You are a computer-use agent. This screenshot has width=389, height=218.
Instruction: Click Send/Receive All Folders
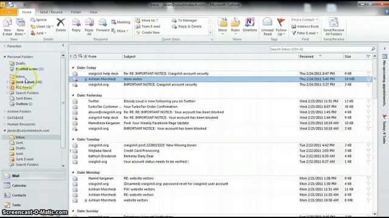[x=334, y=27]
